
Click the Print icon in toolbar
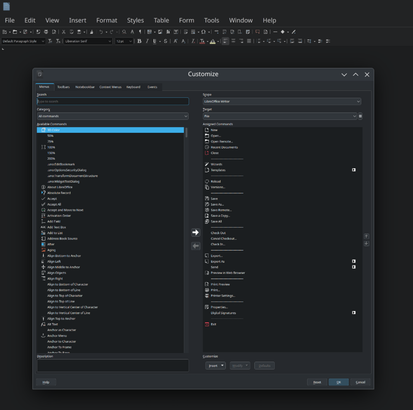tap(46, 32)
